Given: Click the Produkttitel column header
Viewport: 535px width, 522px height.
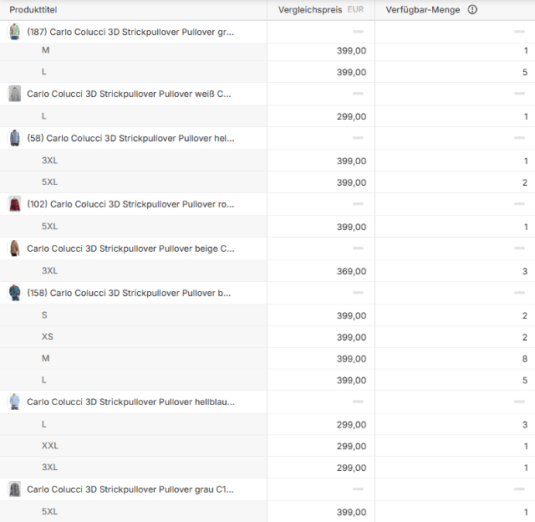Looking at the screenshot, I should pyautogui.click(x=33, y=10).
